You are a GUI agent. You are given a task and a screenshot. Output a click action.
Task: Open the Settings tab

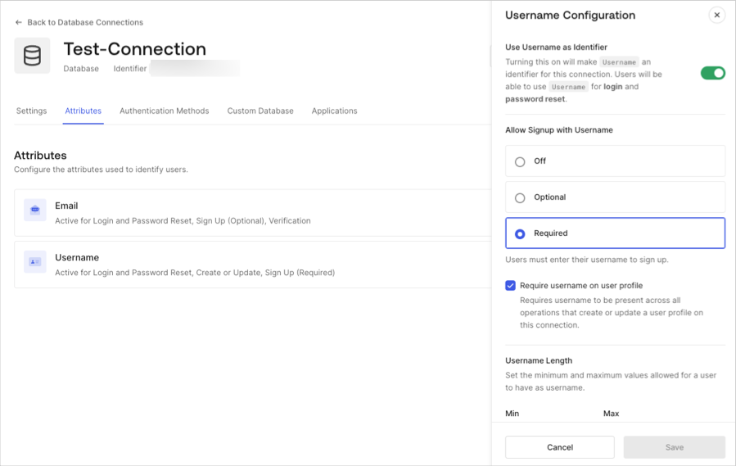(x=31, y=111)
